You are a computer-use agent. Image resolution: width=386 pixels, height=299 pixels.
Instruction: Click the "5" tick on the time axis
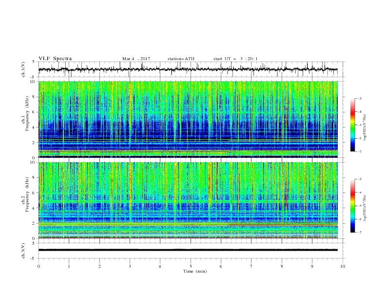pos(191,266)
